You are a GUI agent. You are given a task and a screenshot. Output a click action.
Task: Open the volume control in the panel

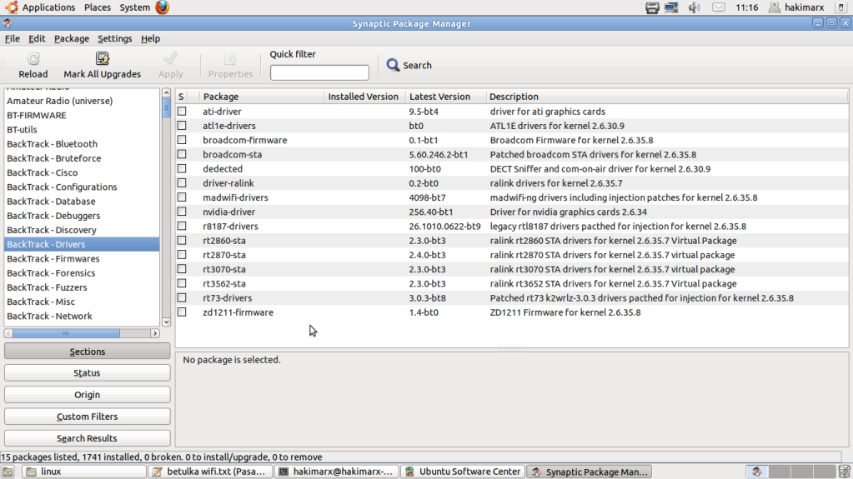click(694, 7)
